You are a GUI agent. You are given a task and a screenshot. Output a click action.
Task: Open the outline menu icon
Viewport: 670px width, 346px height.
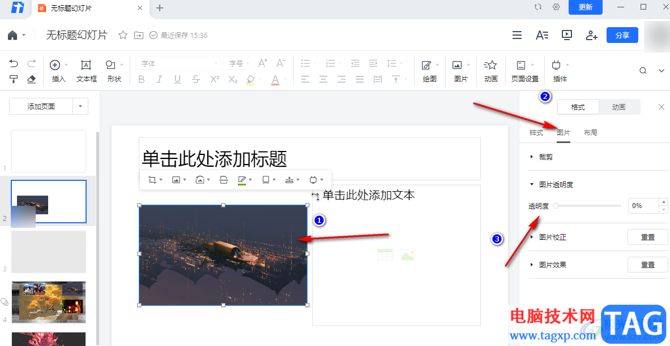click(x=517, y=36)
